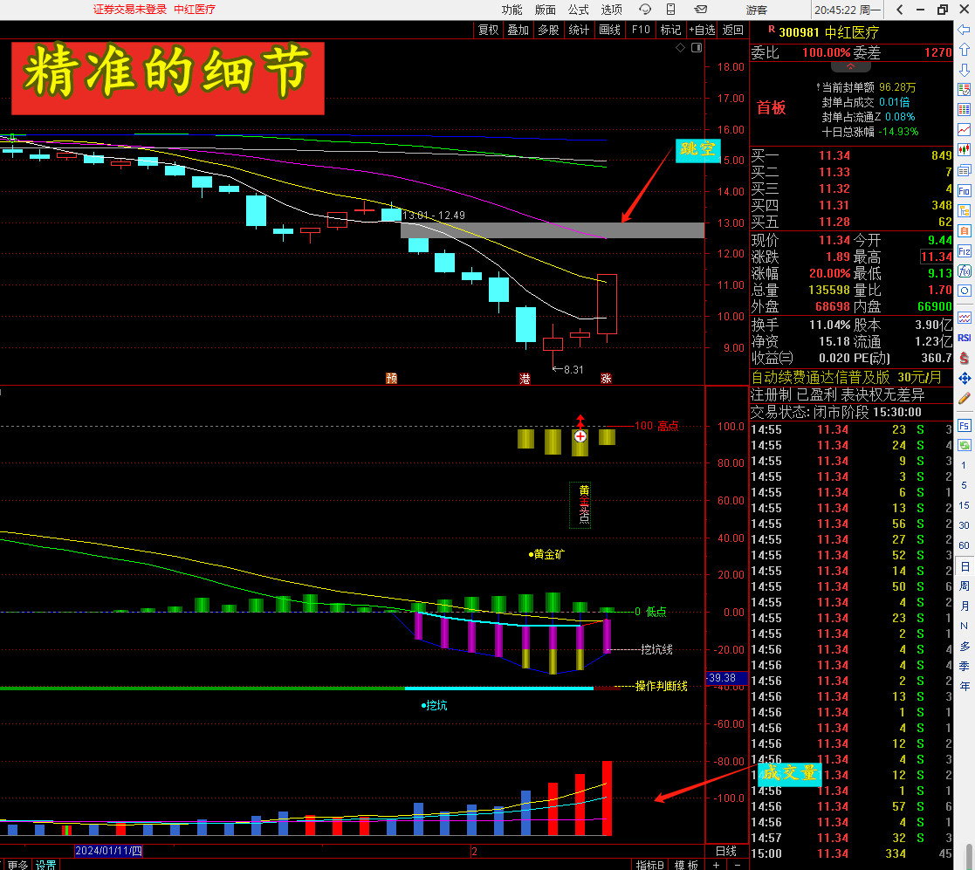Open the candlestick K-line chart icon
Image resolution: width=975 pixels, height=870 pixels.
pos(964,150)
